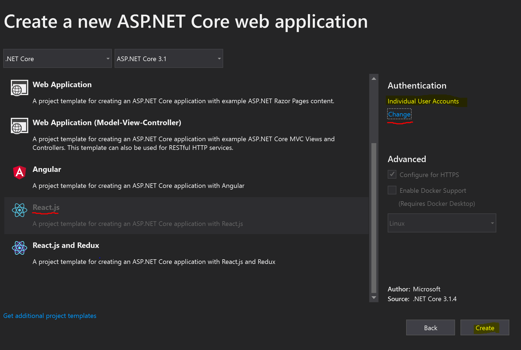Select the Angular project template
Viewport: 521px width, 350px height.
pos(47,169)
